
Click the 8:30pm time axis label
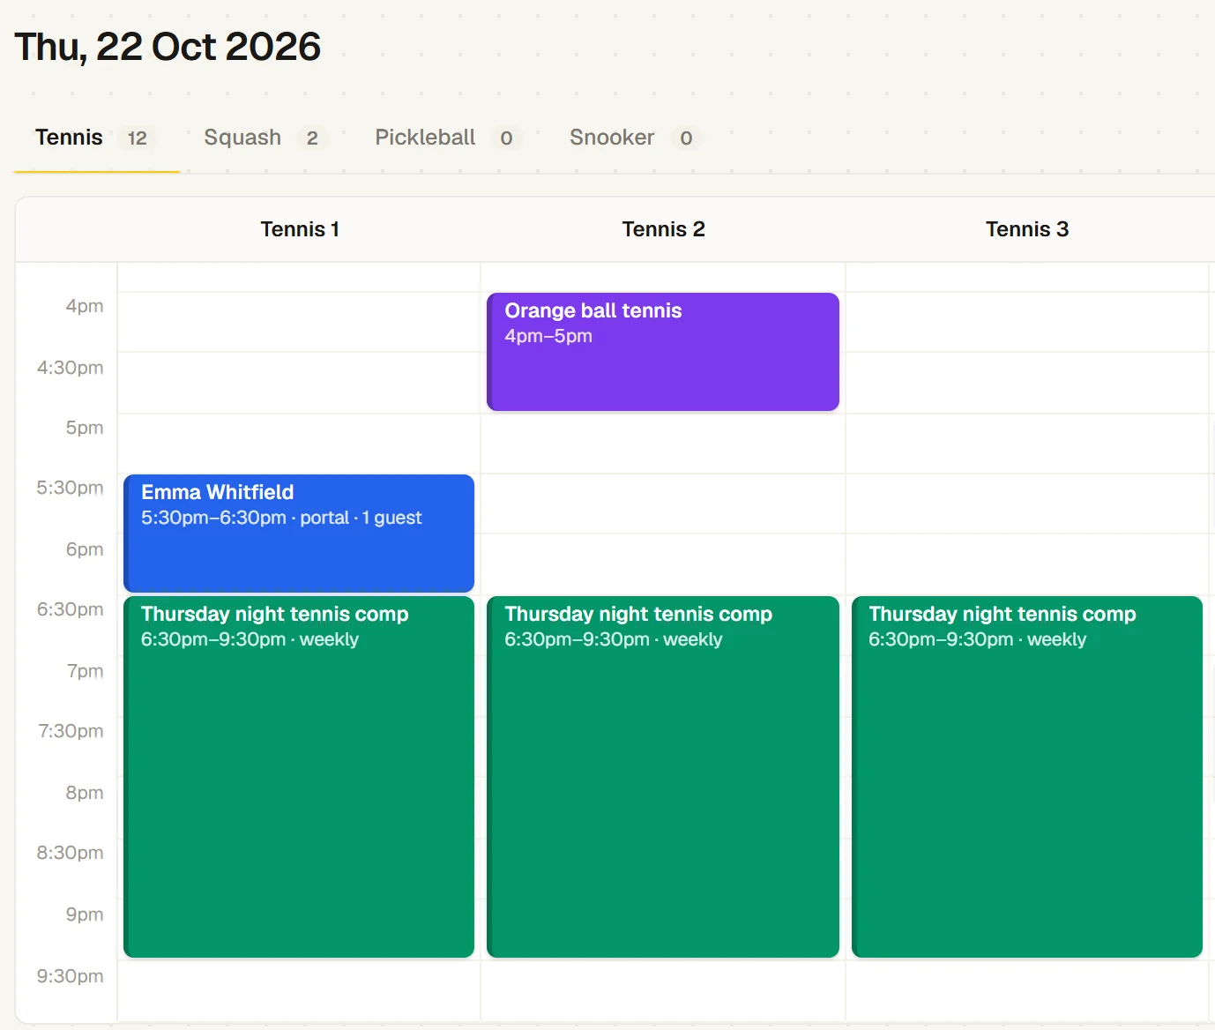(x=71, y=853)
